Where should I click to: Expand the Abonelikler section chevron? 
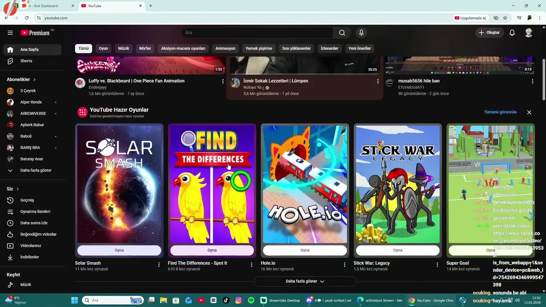(35, 80)
